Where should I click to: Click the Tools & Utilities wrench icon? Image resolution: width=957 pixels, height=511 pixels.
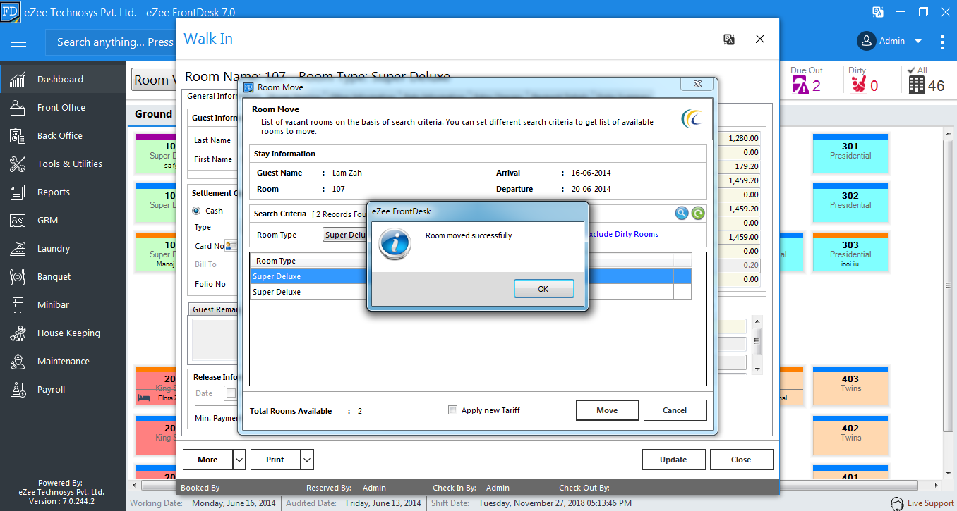click(18, 164)
